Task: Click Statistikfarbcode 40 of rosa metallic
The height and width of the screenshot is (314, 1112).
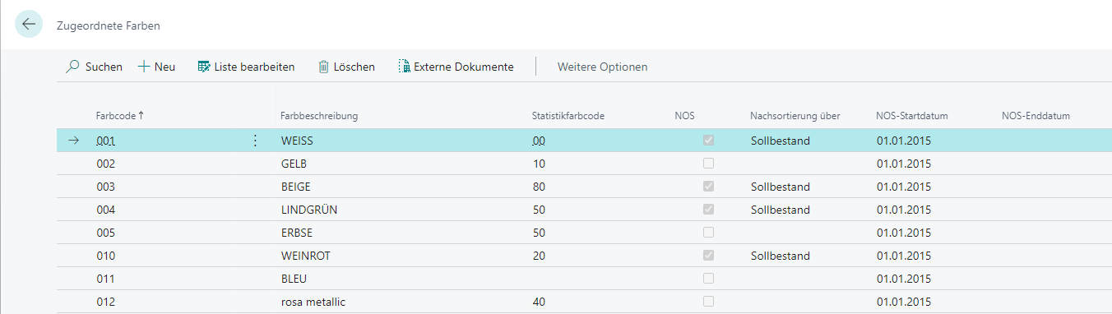Action: 539,302
